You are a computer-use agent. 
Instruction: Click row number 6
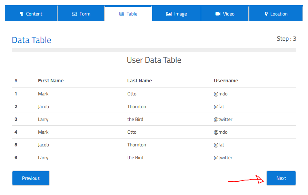16,157
